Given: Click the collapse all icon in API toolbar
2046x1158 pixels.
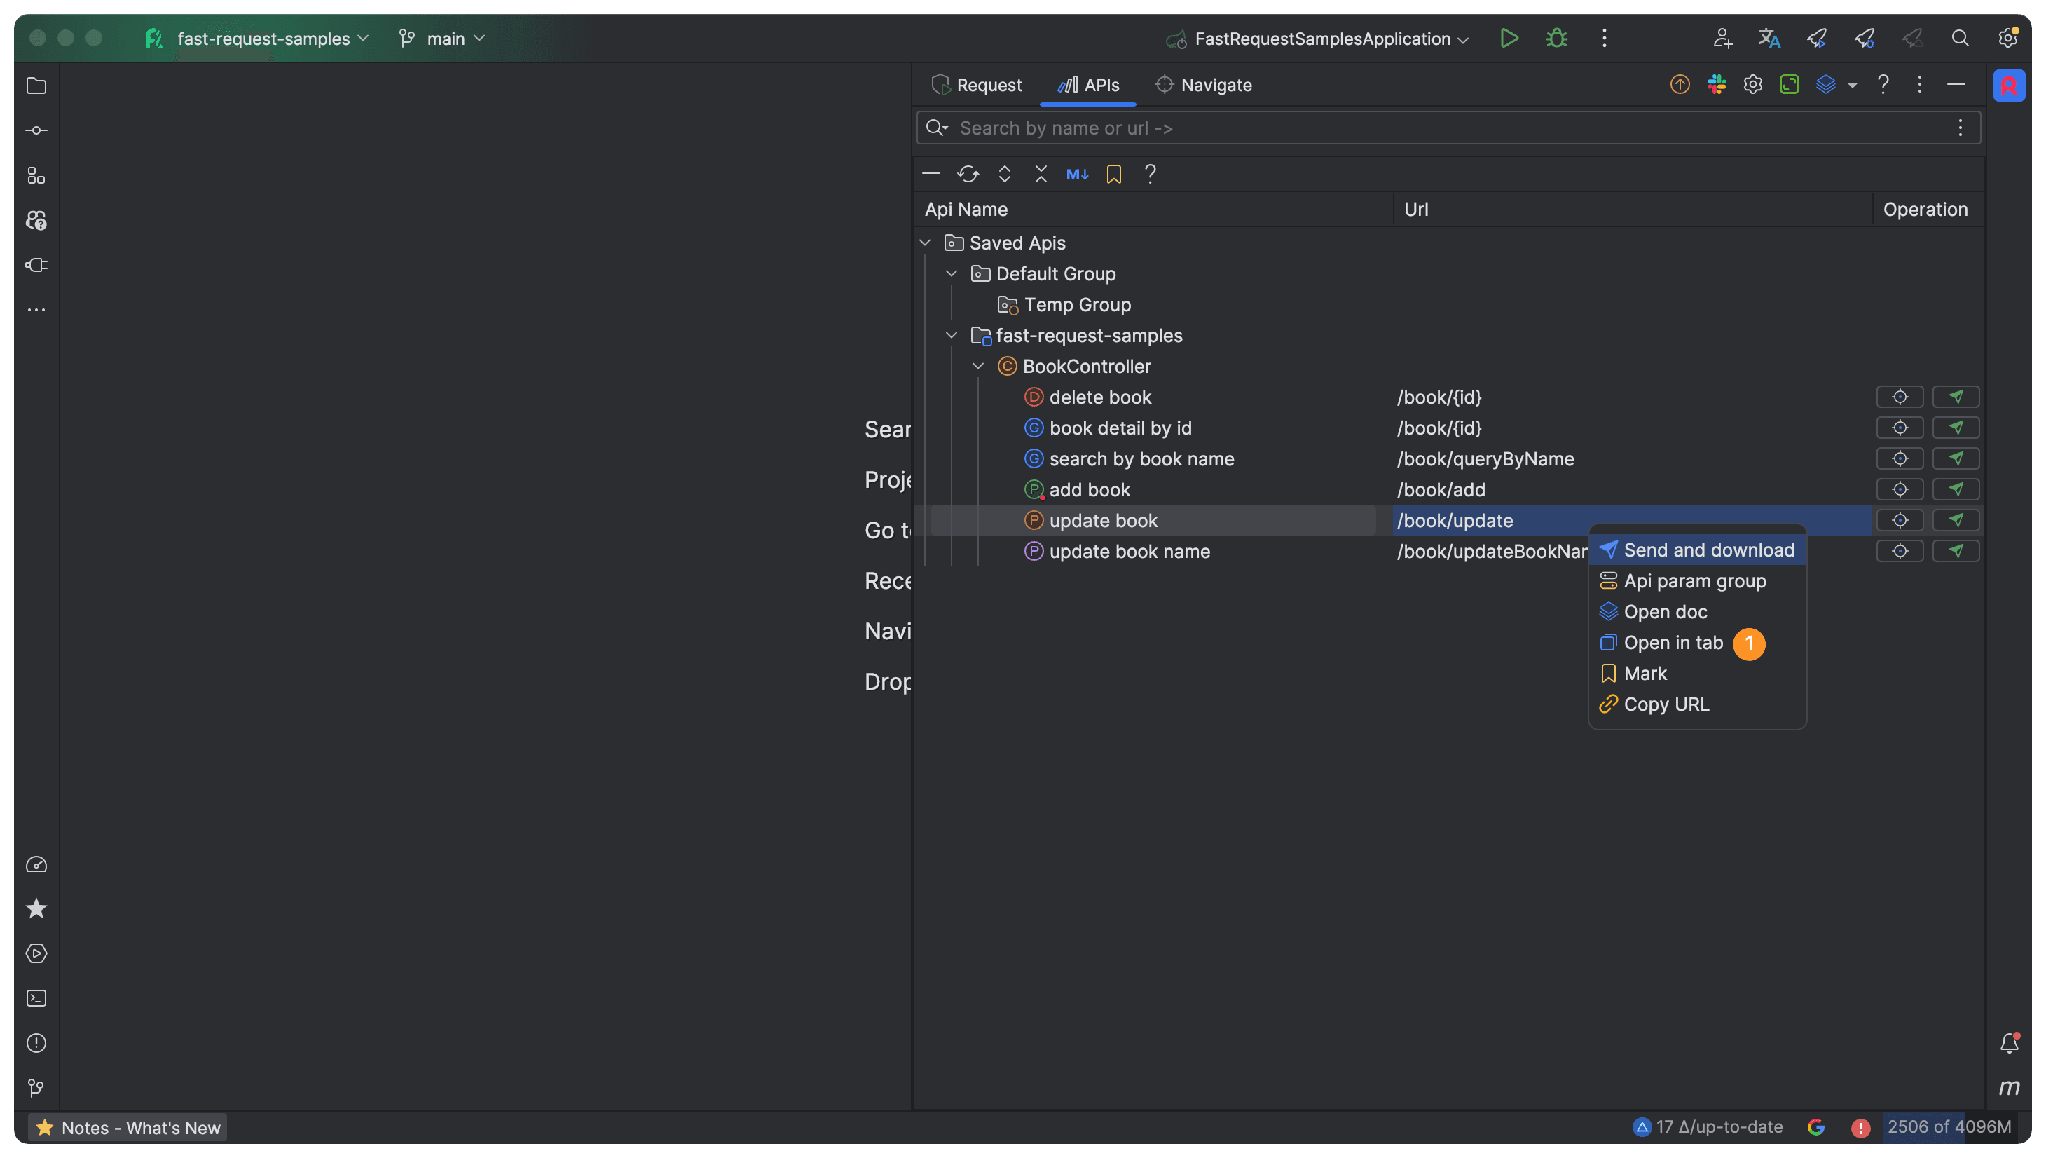Looking at the screenshot, I should click(1041, 174).
